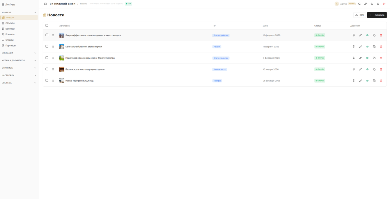This screenshot has width=390, height=199.
Task: Expand the СИСТЕМА sidebar section
Action: (x=19, y=83)
